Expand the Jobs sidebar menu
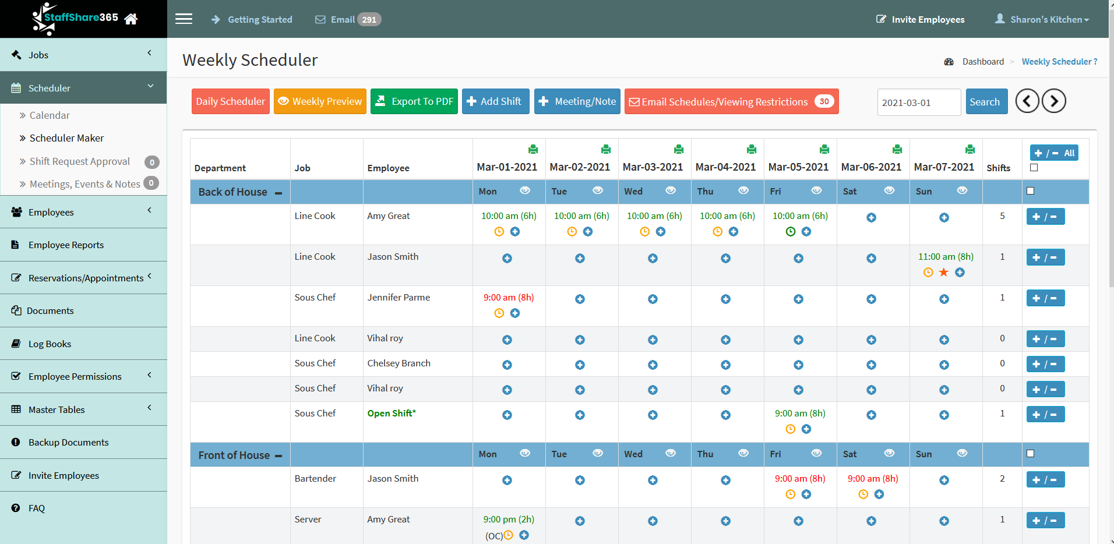The height and width of the screenshot is (544, 1114). point(83,55)
